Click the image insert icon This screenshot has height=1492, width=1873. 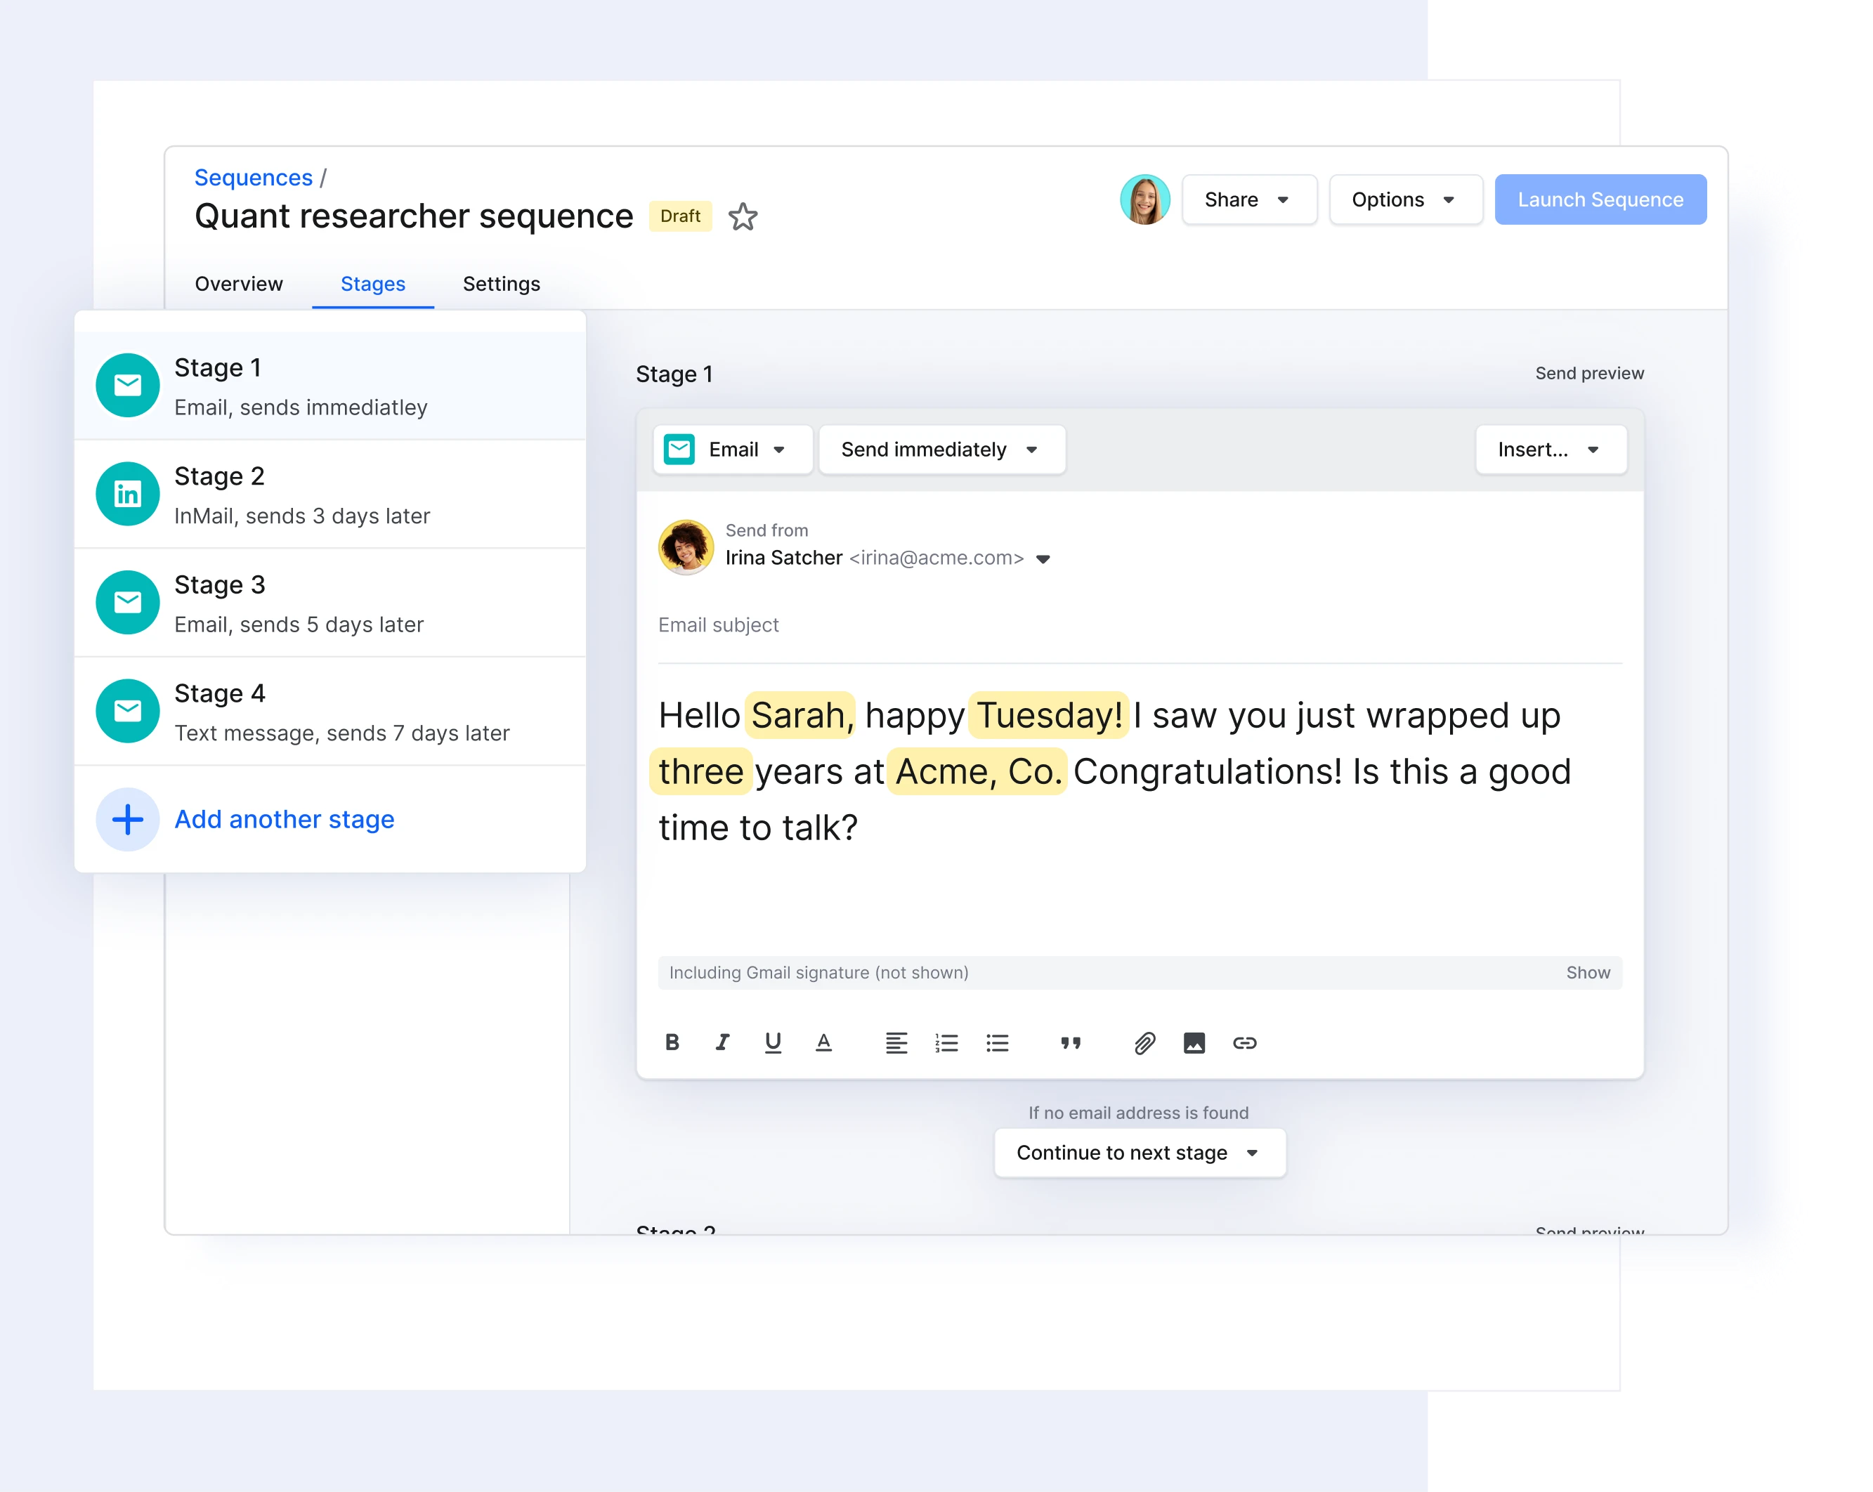click(1192, 1043)
